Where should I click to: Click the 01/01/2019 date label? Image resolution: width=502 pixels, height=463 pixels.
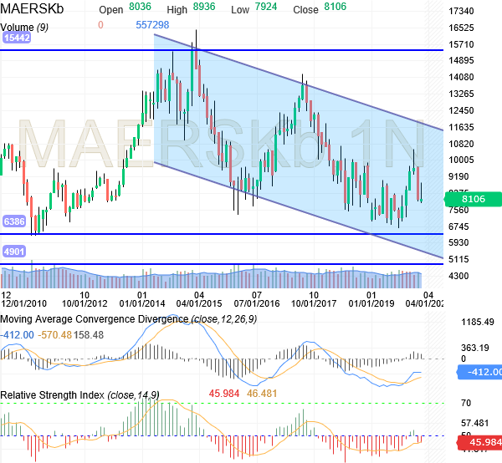[371, 303]
